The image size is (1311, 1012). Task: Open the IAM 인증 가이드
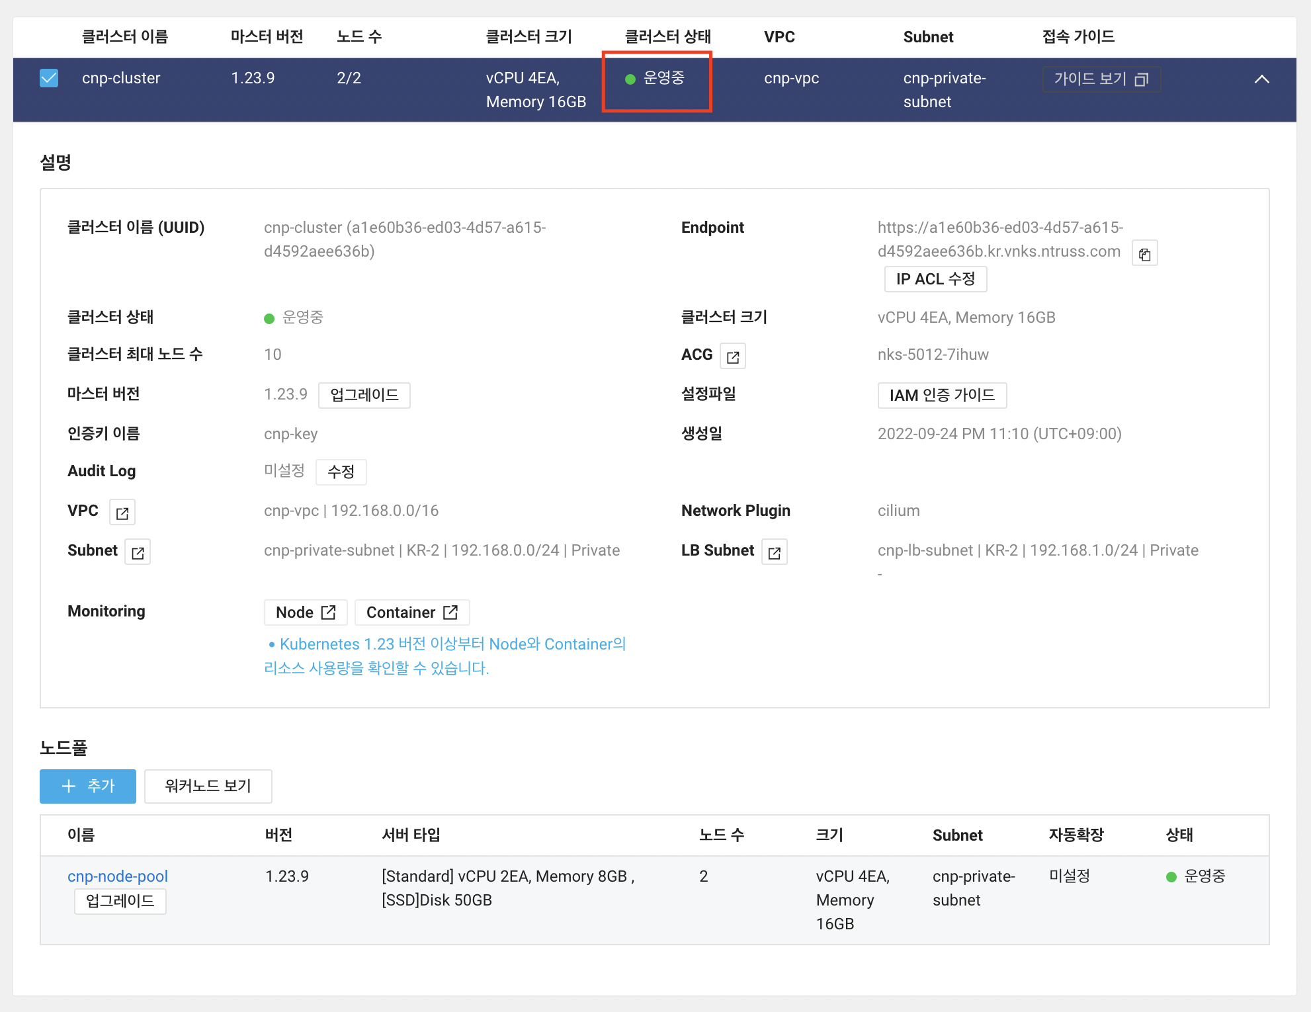click(941, 395)
